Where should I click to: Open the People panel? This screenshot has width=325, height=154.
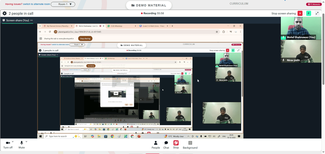156,145
